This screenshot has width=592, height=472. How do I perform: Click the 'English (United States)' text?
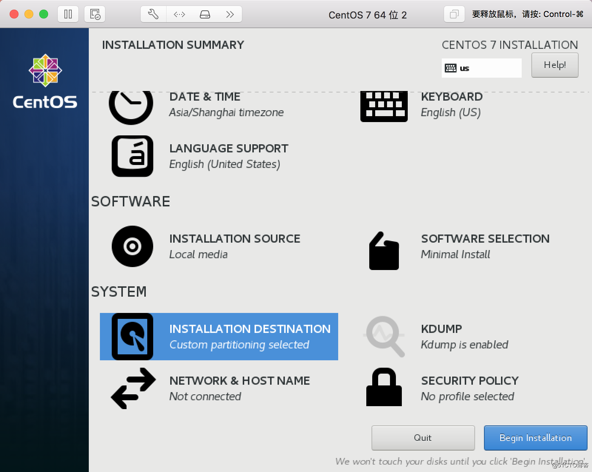(x=225, y=164)
